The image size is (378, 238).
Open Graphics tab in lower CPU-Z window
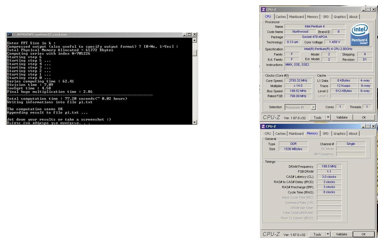[339, 134]
